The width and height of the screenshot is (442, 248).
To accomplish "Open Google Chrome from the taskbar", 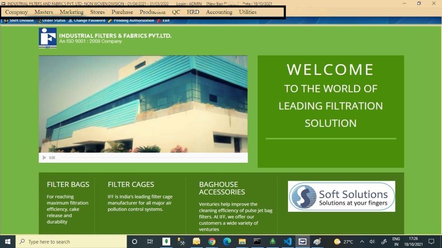I will 212,241.
